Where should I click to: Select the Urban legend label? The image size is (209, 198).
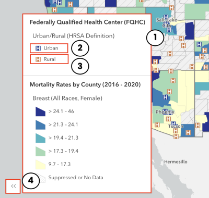click(51, 48)
